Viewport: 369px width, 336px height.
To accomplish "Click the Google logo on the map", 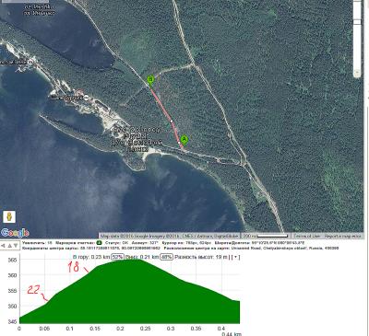I will [15, 233].
